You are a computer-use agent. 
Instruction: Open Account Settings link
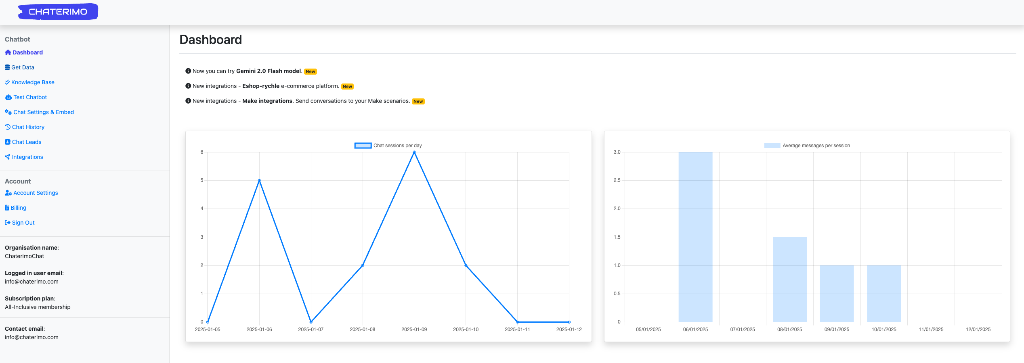36,193
